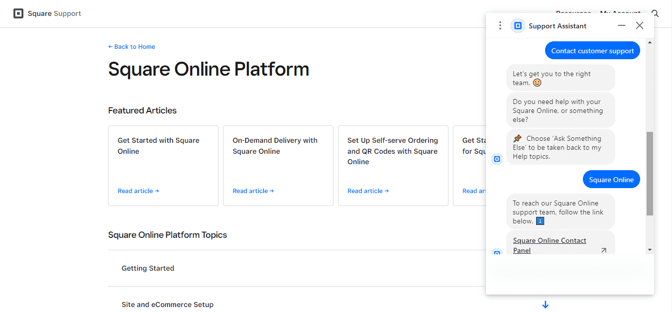The width and height of the screenshot is (672, 312).
Task: Go Back to Home link
Action: click(x=131, y=47)
